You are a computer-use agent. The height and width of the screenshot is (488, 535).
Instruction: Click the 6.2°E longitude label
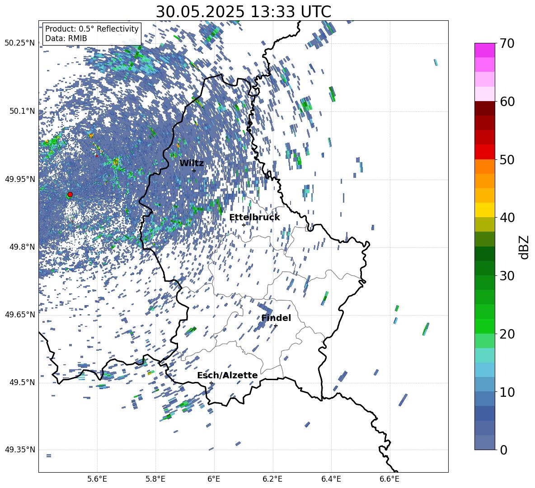(272, 479)
